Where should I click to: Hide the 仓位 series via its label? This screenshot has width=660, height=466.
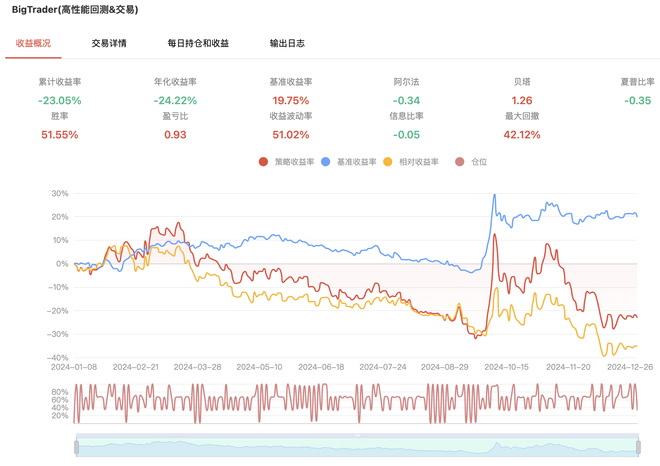point(479,162)
